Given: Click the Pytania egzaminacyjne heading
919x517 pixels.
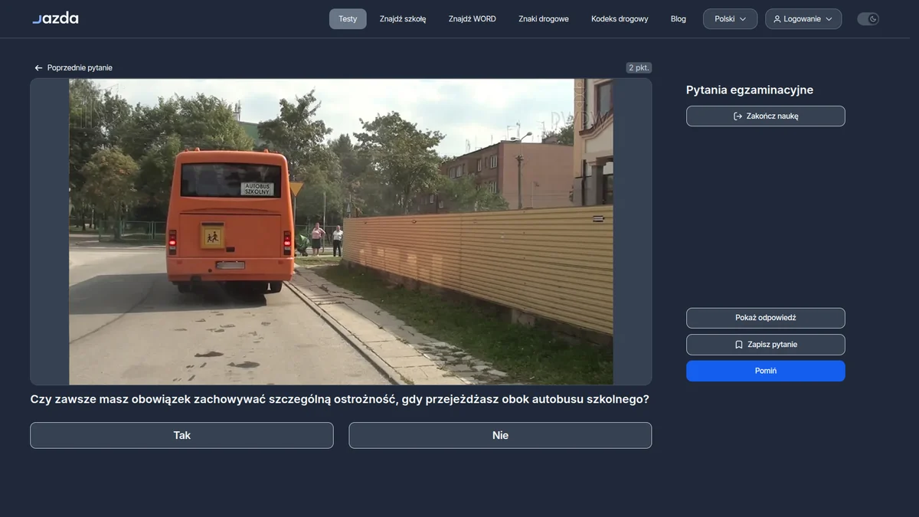Looking at the screenshot, I should (750, 90).
